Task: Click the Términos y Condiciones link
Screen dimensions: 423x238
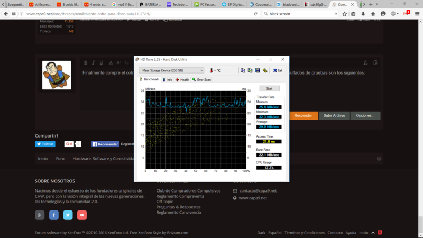Action: pos(305,233)
